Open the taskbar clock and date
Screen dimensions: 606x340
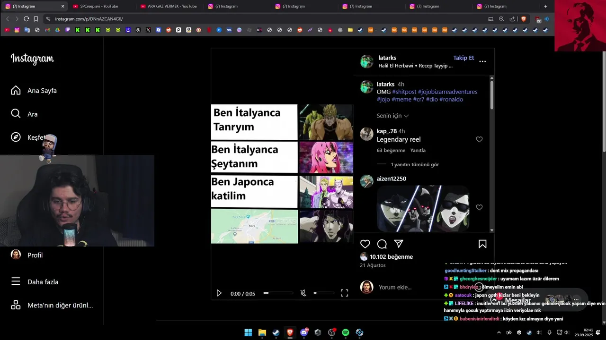point(584,332)
